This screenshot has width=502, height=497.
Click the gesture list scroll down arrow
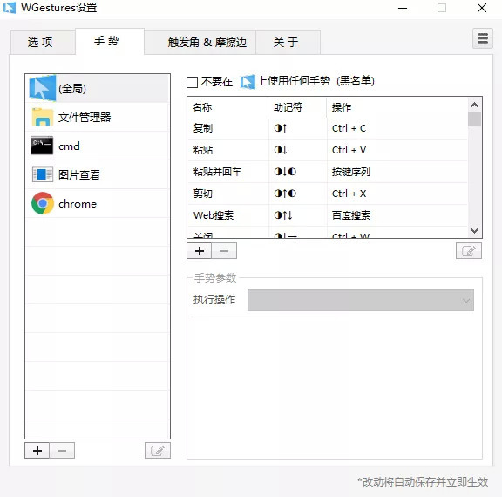[474, 231]
